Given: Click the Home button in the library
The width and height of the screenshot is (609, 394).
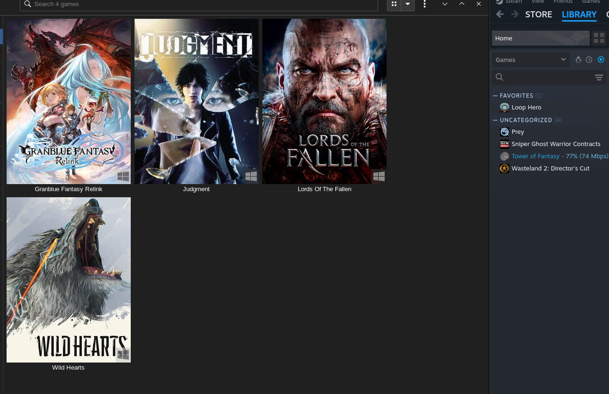Looking at the screenshot, I should 540,38.
